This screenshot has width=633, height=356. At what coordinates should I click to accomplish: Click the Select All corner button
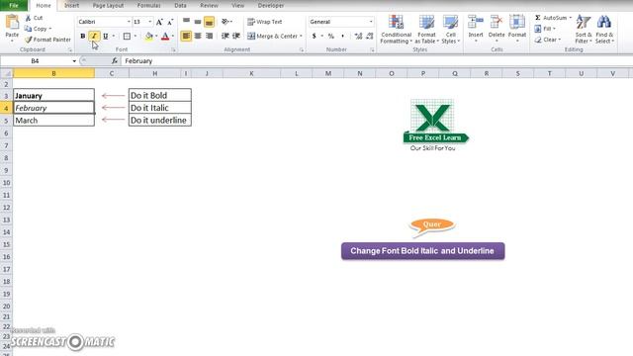coord(6,73)
